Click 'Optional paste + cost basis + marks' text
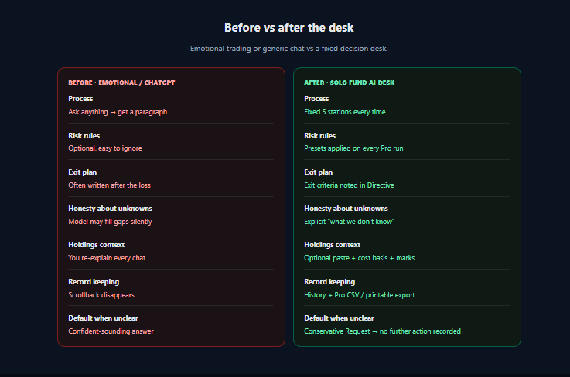 pos(360,258)
